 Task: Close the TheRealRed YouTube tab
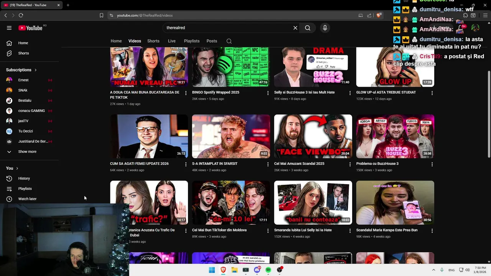58,5
